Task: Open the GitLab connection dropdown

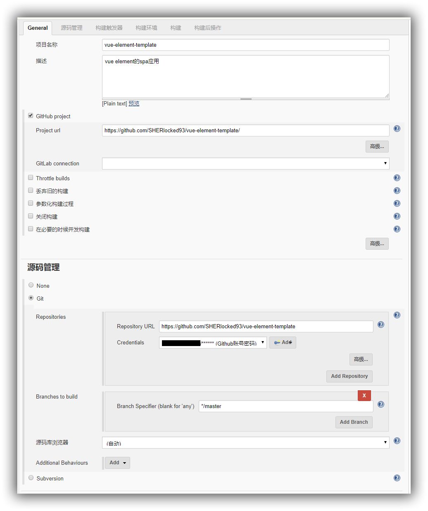Action: click(x=246, y=163)
